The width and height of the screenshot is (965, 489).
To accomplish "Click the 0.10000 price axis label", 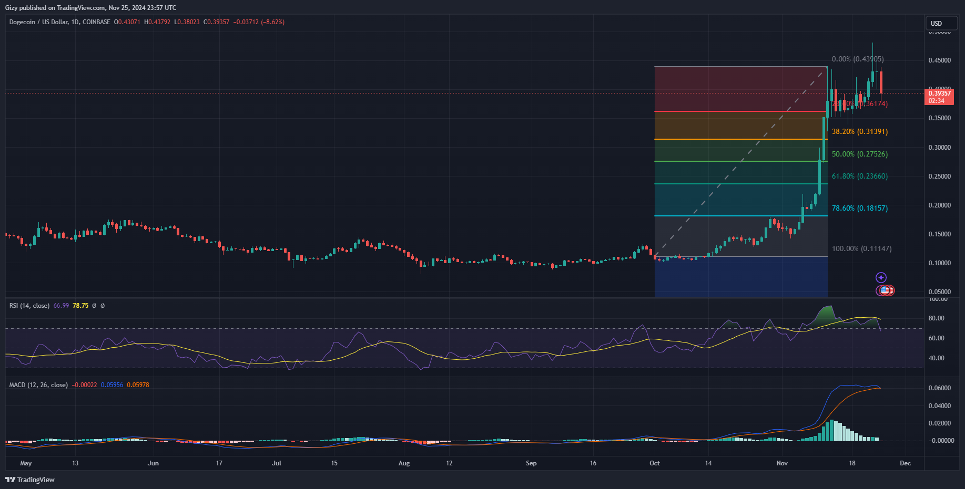I will point(940,263).
